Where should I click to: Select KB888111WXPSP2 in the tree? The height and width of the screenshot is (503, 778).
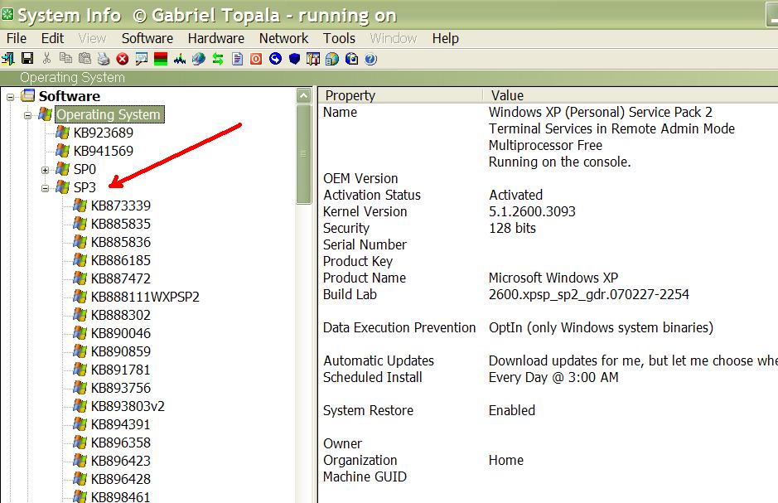pos(145,297)
